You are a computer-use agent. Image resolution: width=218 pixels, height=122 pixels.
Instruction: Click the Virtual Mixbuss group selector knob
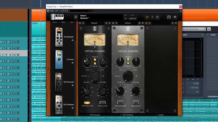(136, 91)
